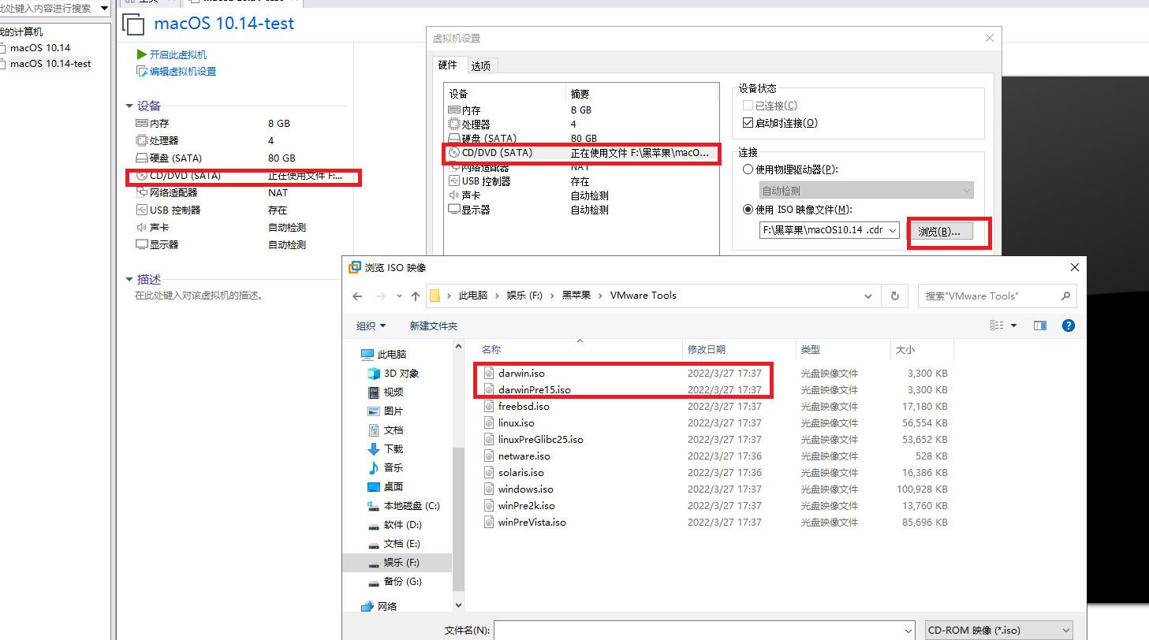Collapse the 设备 section in main window
Screen dimensions: 1149x640
click(130, 106)
